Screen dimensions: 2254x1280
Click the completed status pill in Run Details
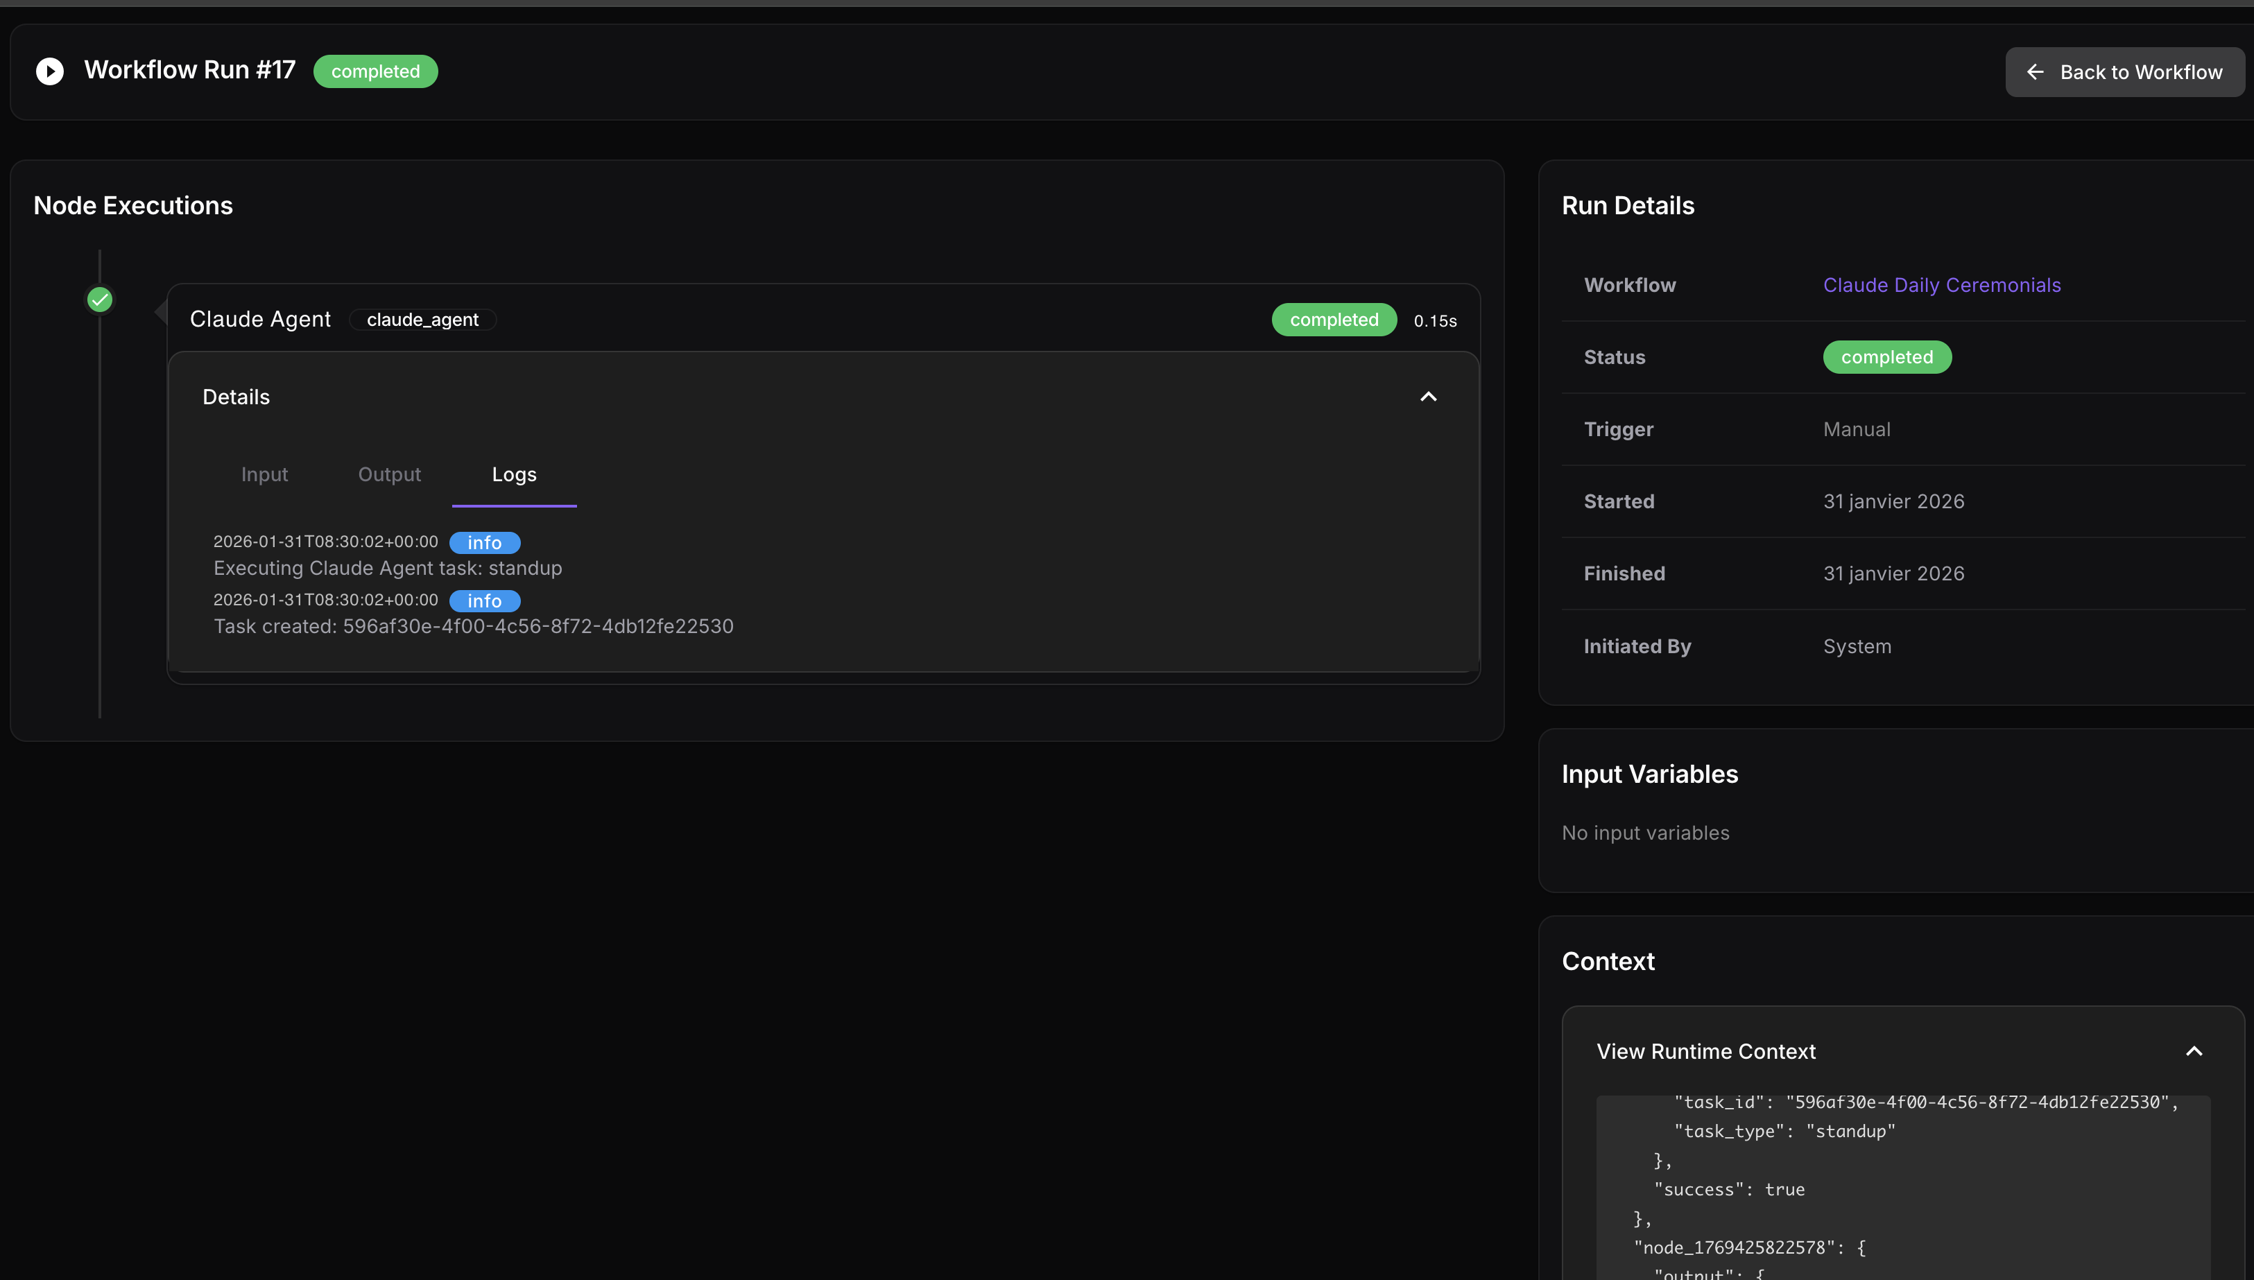click(1886, 357)
